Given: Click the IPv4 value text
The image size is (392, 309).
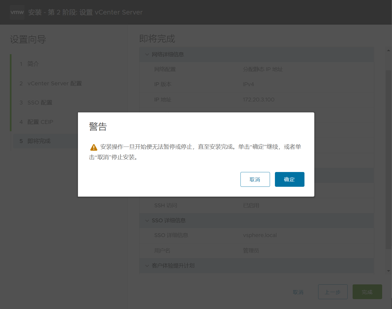Looking at the screenshot, I should (248, 84).
